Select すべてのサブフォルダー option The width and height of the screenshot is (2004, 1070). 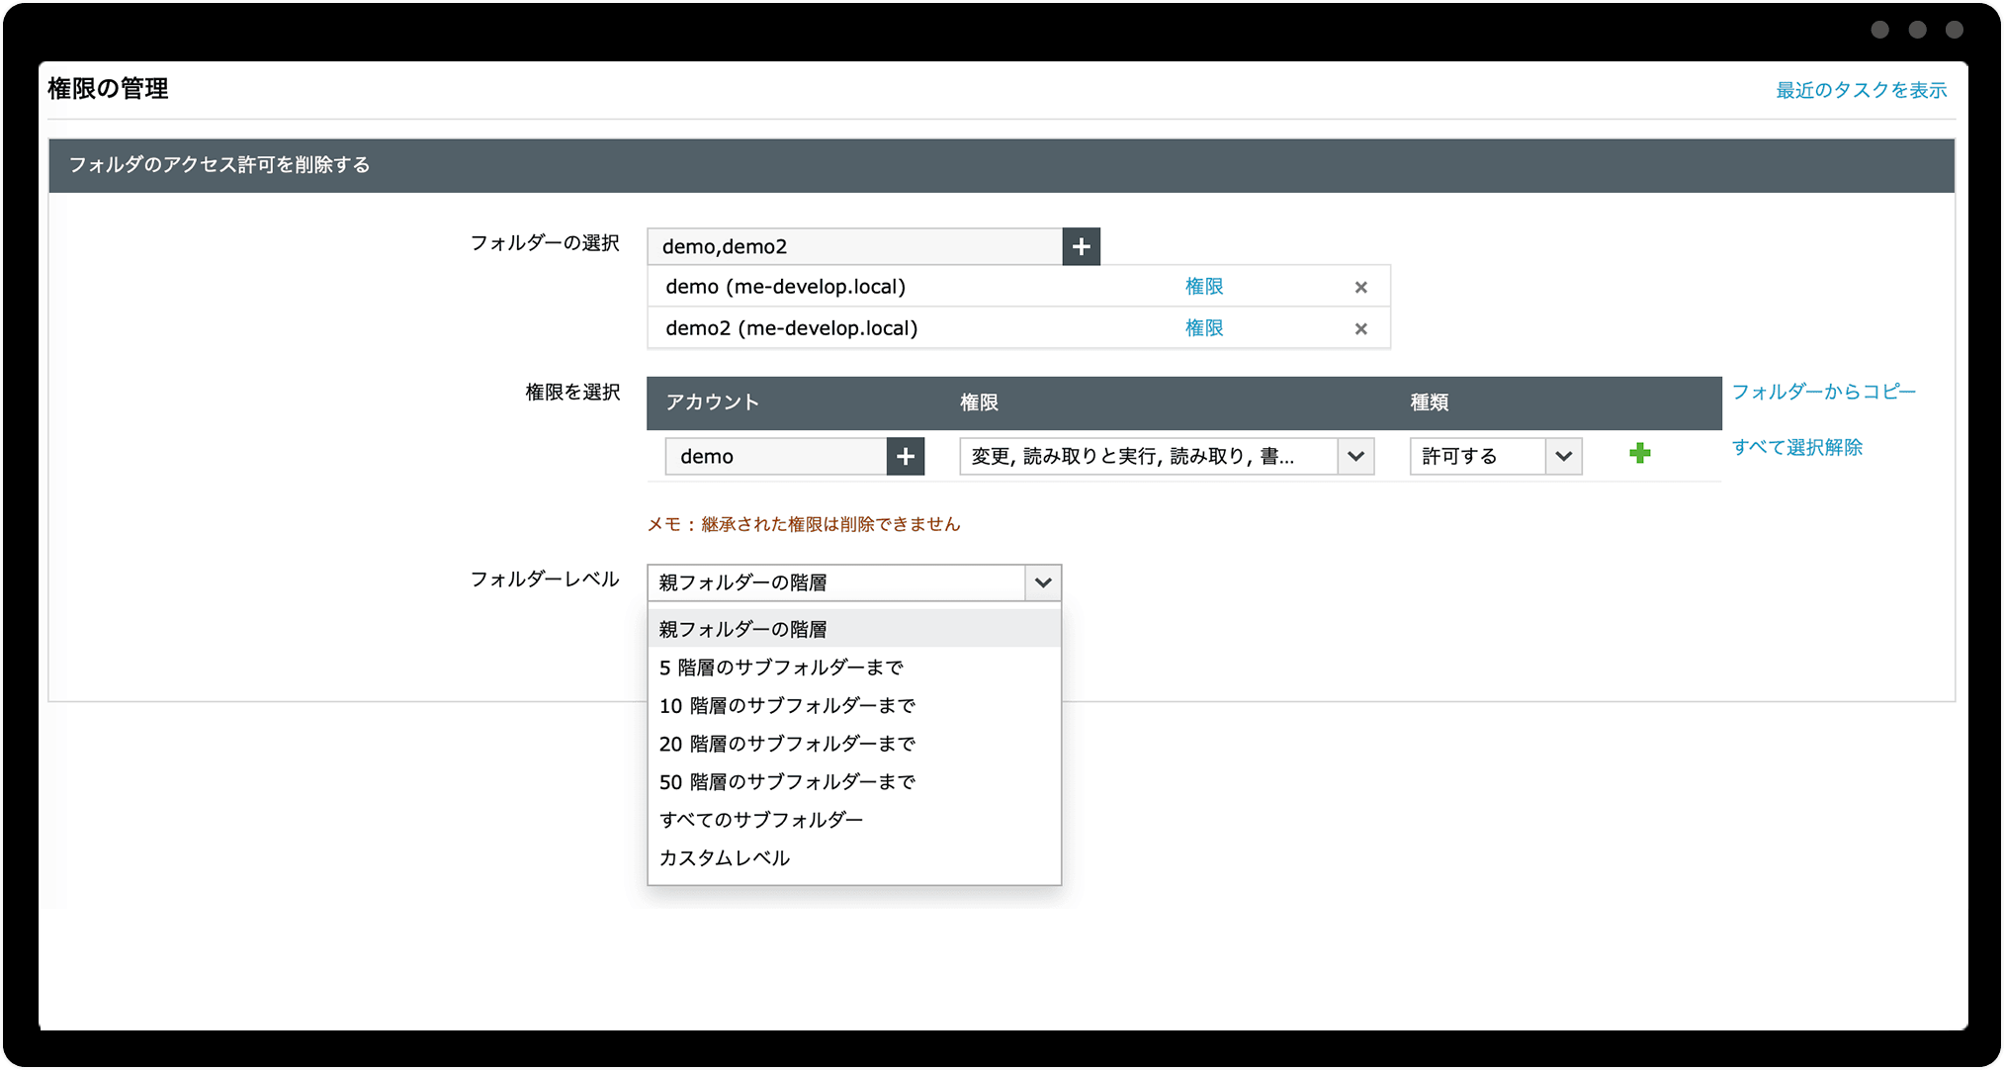(x=760, y=820)
